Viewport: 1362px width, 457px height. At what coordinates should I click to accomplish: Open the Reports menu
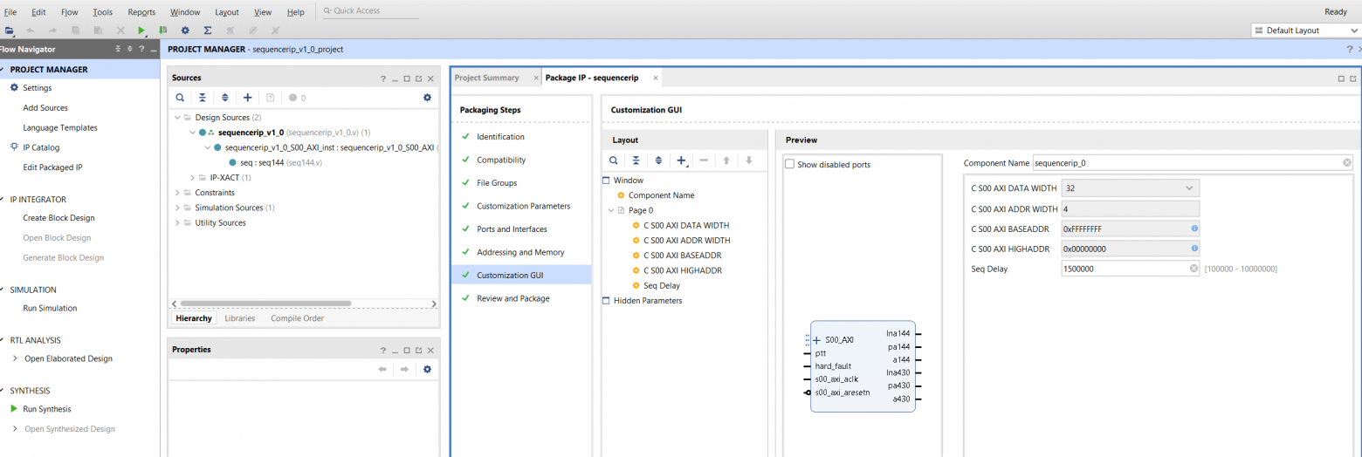point(141,12)
